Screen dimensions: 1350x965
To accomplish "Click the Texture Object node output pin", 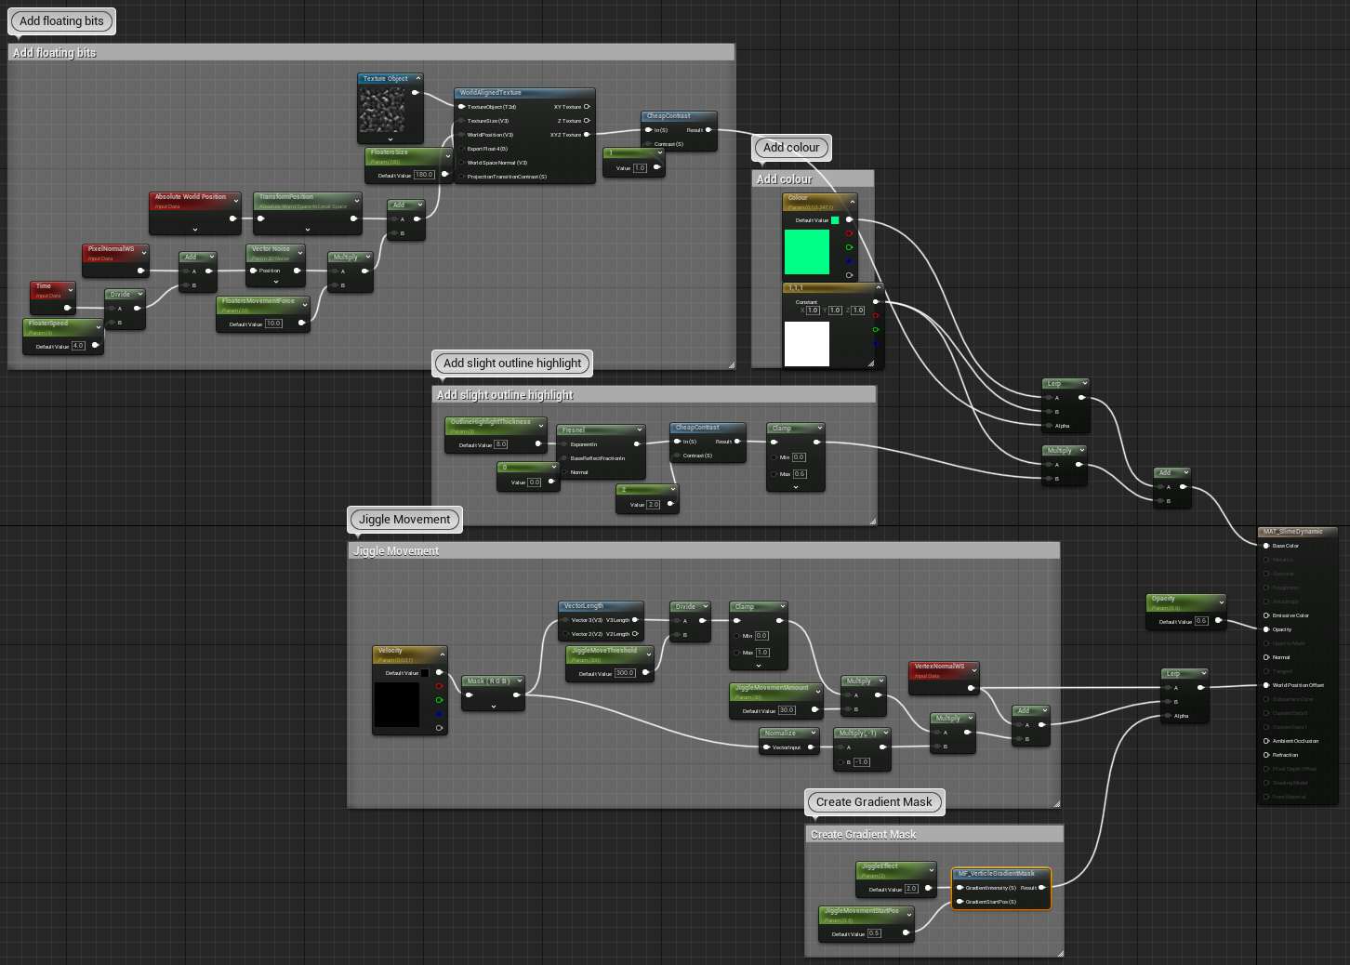I will pos(415,92).
